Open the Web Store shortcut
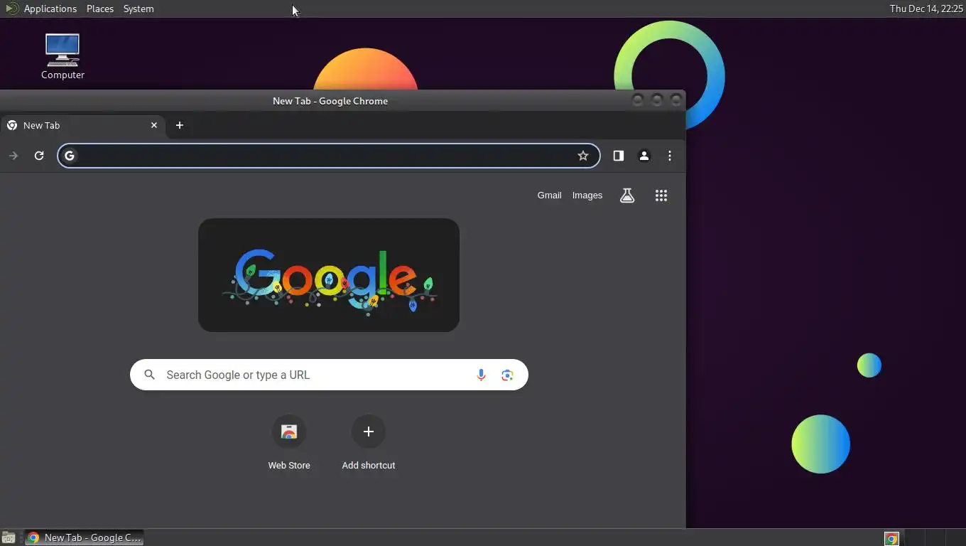This screenshot has width=966, height=546. pos(289,443)
